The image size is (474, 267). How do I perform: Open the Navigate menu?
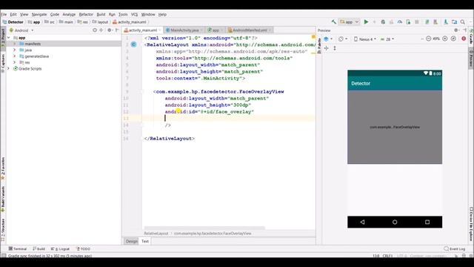point(39,14)
